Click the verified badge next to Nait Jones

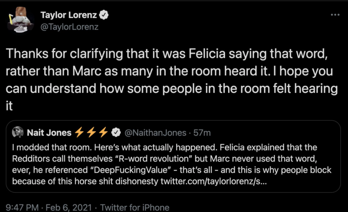tap(116, 133)
